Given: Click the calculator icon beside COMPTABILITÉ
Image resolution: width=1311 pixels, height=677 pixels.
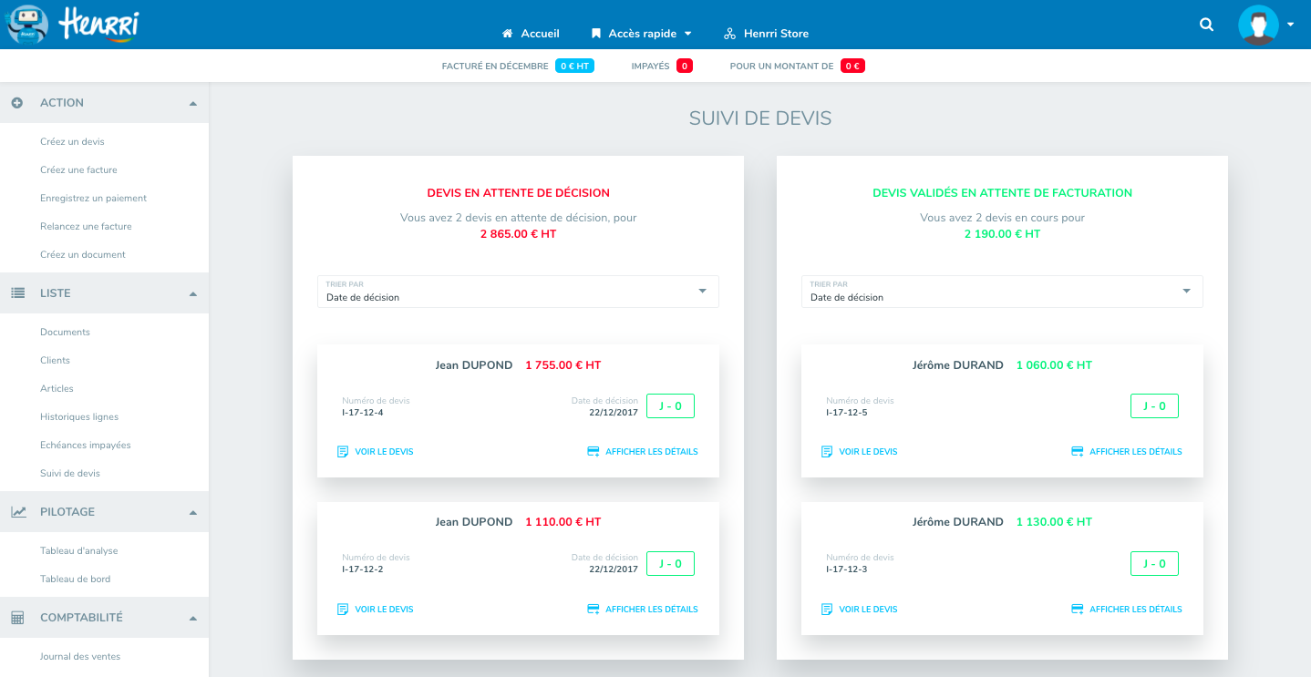Looking at the screenshot, I should tap(17, 618).
